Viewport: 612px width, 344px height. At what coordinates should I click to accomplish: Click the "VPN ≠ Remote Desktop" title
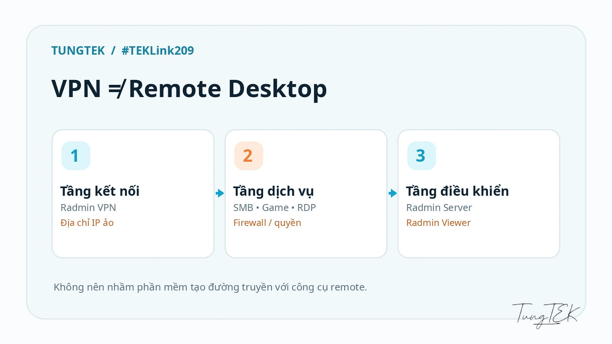189,89
